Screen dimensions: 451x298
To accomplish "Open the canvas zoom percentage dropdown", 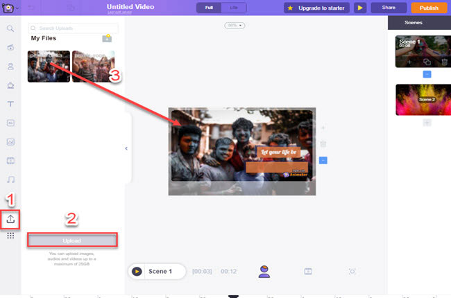I will tap(235, 26).
